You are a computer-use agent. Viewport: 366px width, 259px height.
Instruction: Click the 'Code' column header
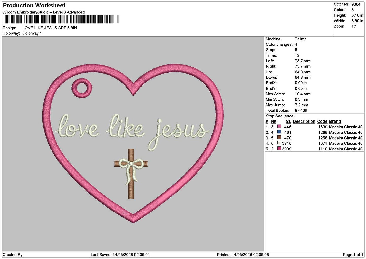(x=322, y=122)
